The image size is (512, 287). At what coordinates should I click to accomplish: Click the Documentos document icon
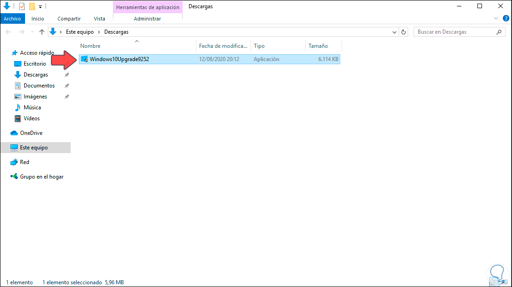pos(18,86)
